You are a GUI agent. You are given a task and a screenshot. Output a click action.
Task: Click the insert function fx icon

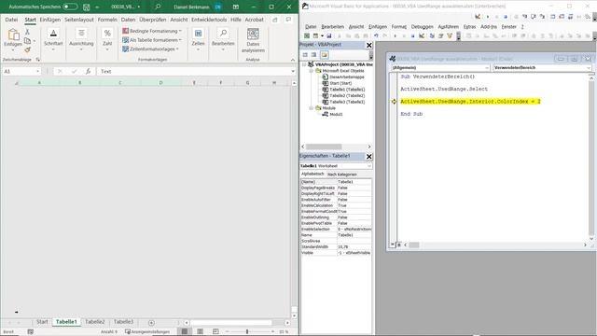click(88, 71)
